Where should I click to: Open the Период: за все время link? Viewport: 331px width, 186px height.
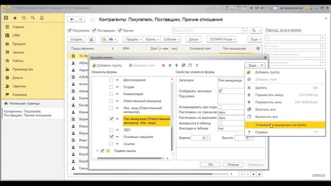coord(283,30)
